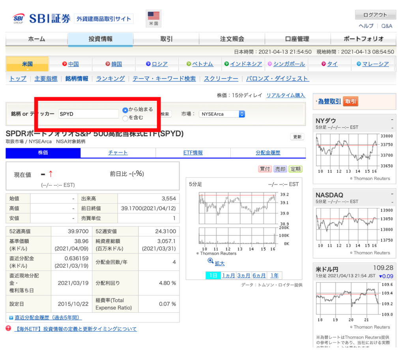
Task: Switch to the チャート tab
Action: coord(118,152)
